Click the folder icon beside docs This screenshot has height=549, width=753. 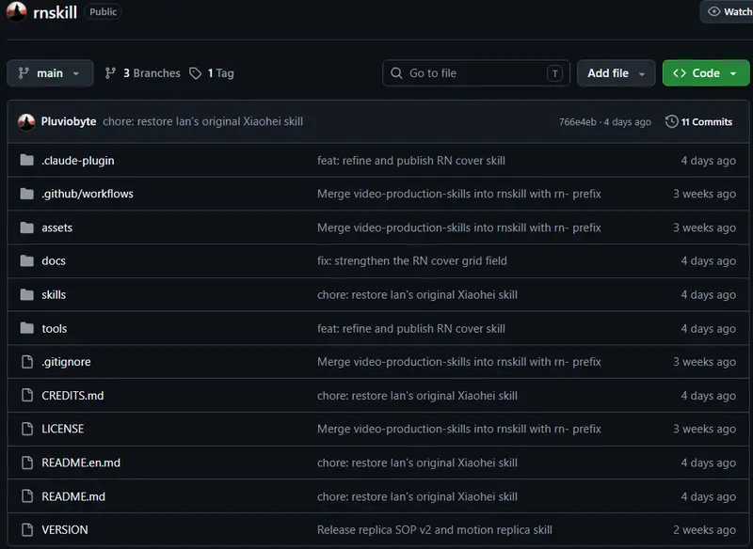(27, 260)
